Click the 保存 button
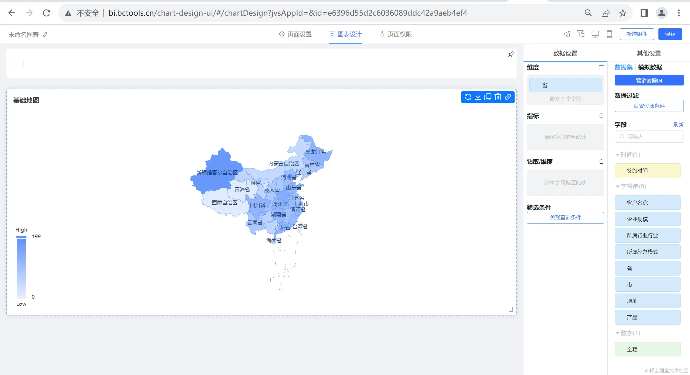690x375 pixels. click(670, 34)
